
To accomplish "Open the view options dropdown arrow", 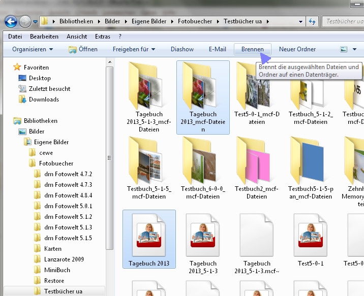I will (354, 49).
